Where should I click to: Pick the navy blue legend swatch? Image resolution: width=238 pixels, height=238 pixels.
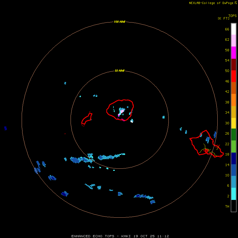(x=234, y=158)
